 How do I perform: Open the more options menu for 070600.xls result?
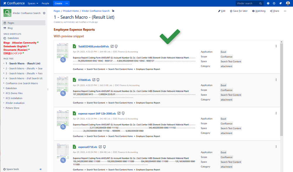(x=276, y=79)
